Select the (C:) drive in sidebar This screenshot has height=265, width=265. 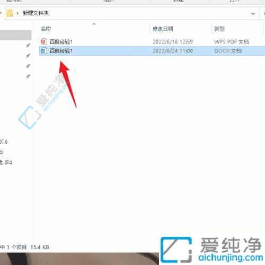click(x=4, y=142)
